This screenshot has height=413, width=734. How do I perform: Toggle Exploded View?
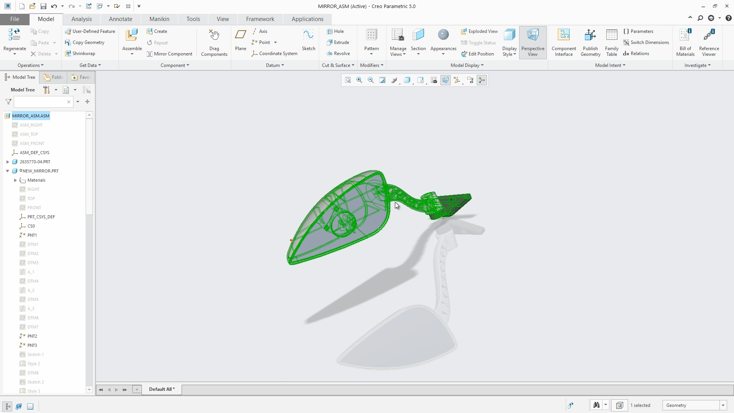click(479, 31)
